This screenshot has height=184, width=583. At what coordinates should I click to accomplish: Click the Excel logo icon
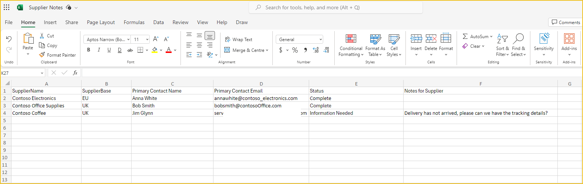tap(20, 7)
